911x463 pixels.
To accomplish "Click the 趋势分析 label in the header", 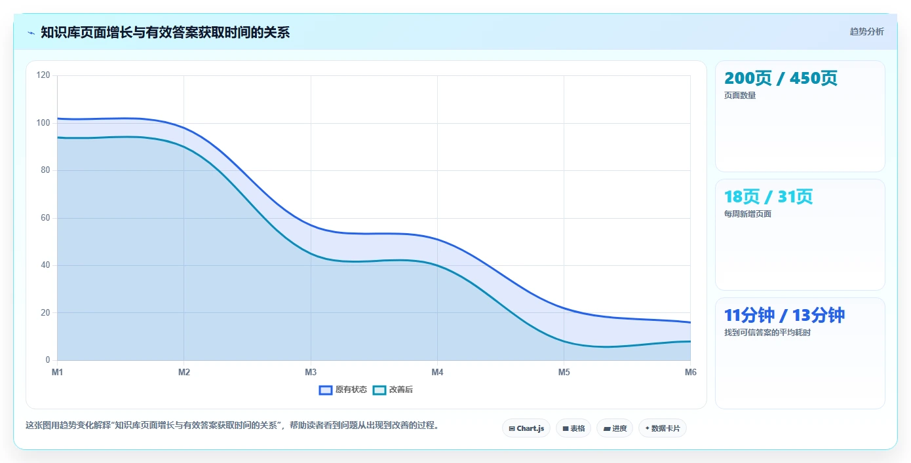I will click(x=866, y=31).
